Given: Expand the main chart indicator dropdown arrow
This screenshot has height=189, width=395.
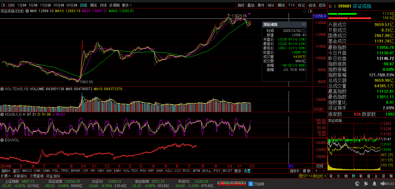Looking at the screenshot, I should pyautogui.click(x=27, y=11).
